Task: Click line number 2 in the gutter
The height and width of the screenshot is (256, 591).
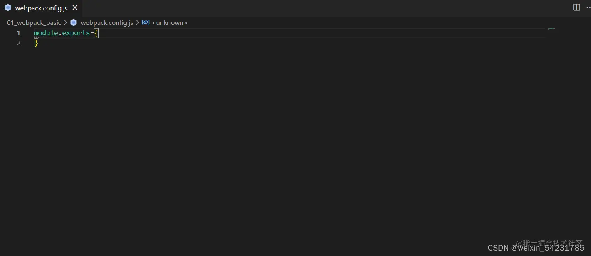Action: tap(18, 43)
